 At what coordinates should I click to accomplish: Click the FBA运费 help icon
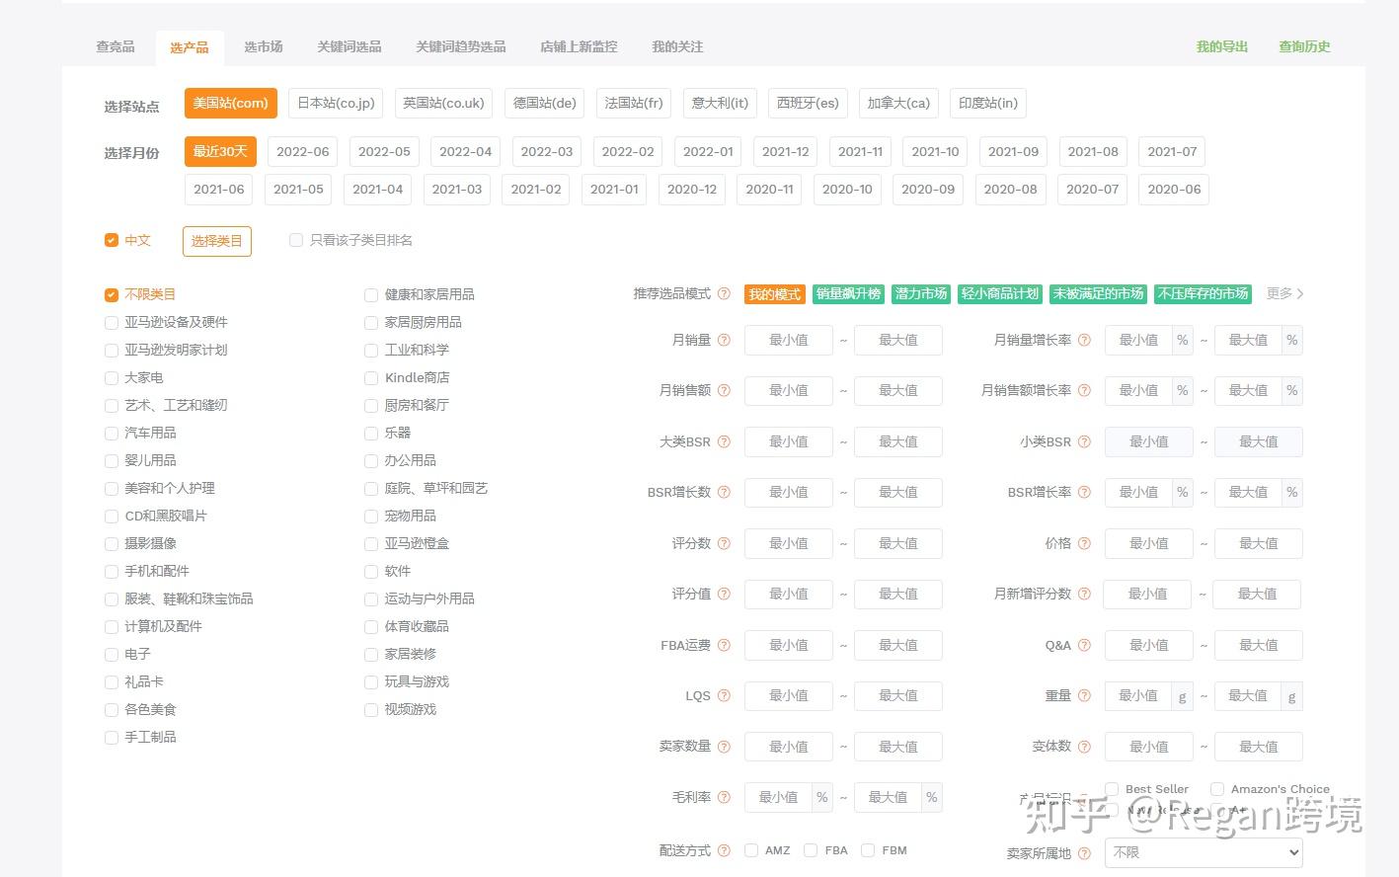[724, 645]
